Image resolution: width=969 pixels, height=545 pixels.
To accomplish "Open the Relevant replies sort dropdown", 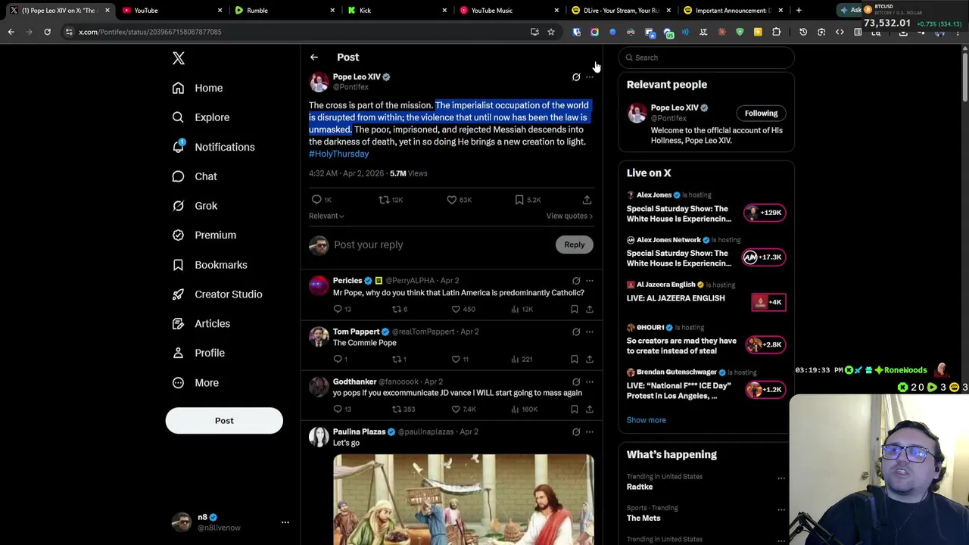I will coord(326,216).
